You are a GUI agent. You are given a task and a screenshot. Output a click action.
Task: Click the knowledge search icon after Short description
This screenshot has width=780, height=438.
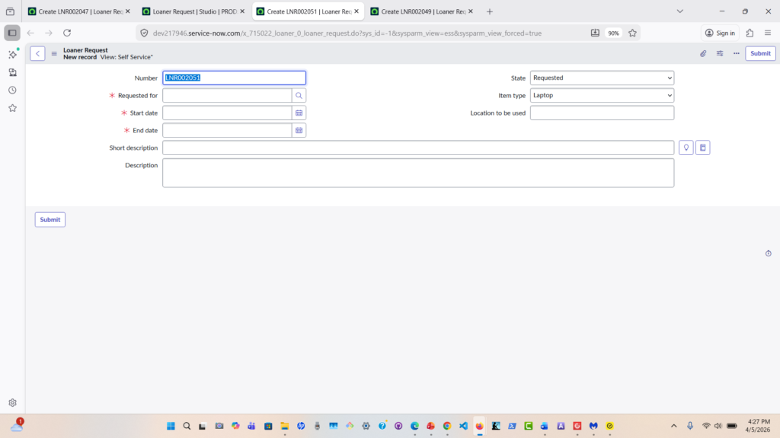point(703,148)
